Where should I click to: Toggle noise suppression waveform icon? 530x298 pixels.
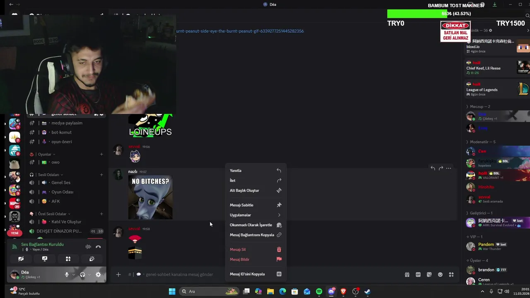point(88,247)
